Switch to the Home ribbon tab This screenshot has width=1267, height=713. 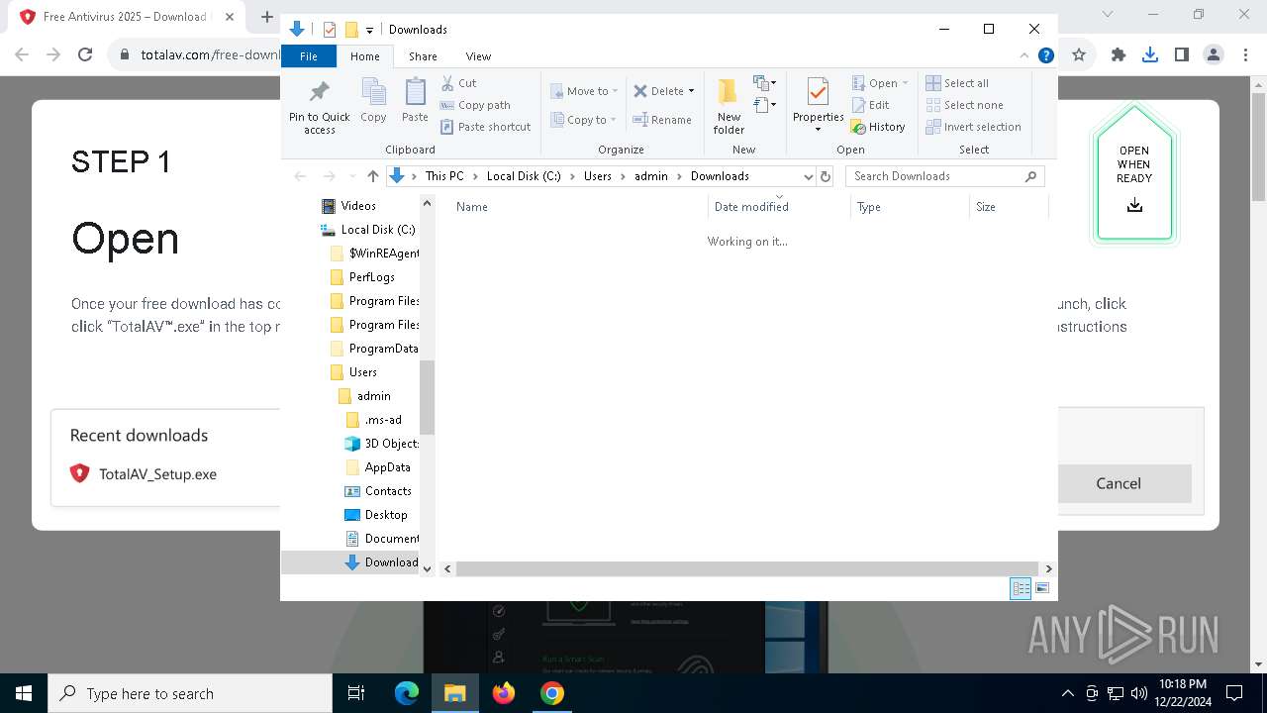364,56
